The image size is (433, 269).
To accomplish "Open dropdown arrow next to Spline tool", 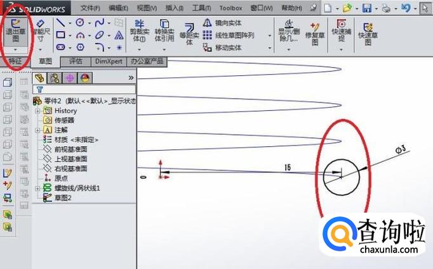I will click(109, 23).
